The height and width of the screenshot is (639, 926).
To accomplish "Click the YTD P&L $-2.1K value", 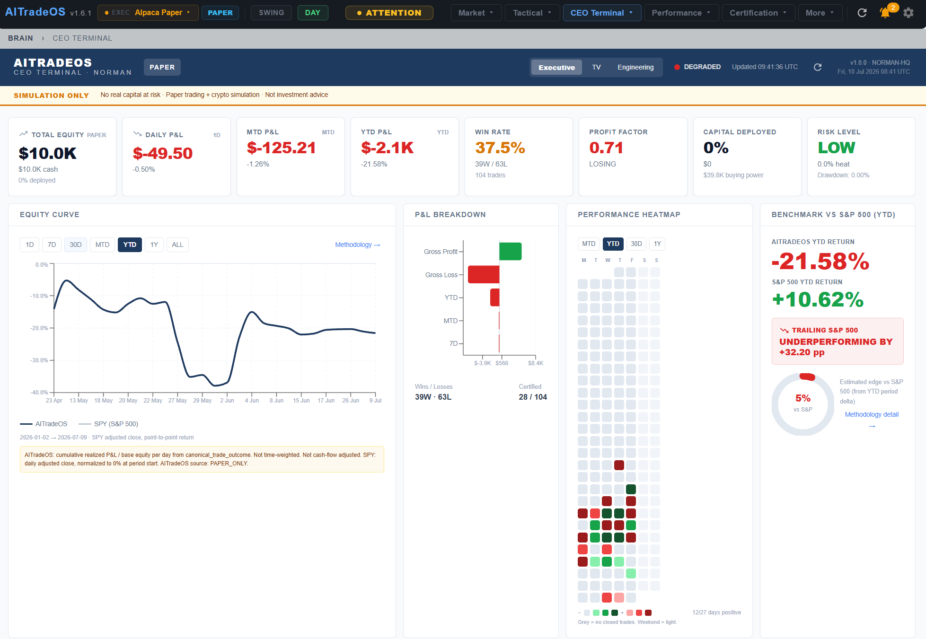I will (387, 148).
